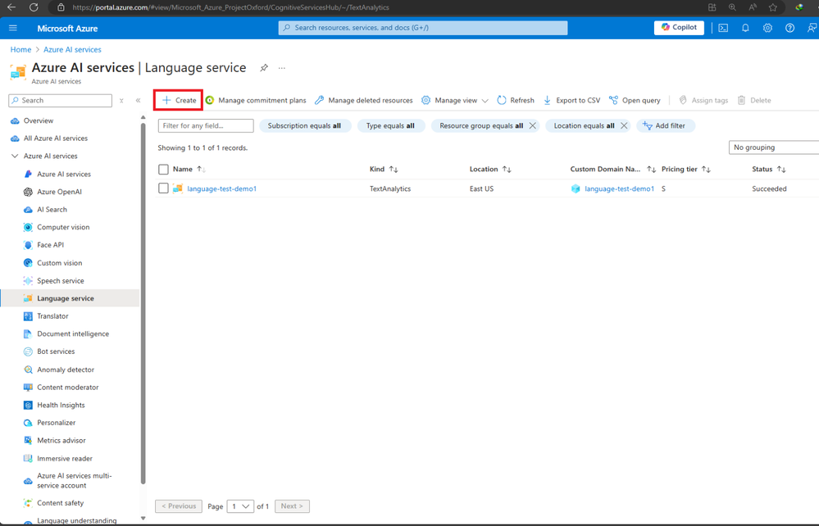Open Manage deleted resources
Screen dimensions: 819x526
[363, 100]
